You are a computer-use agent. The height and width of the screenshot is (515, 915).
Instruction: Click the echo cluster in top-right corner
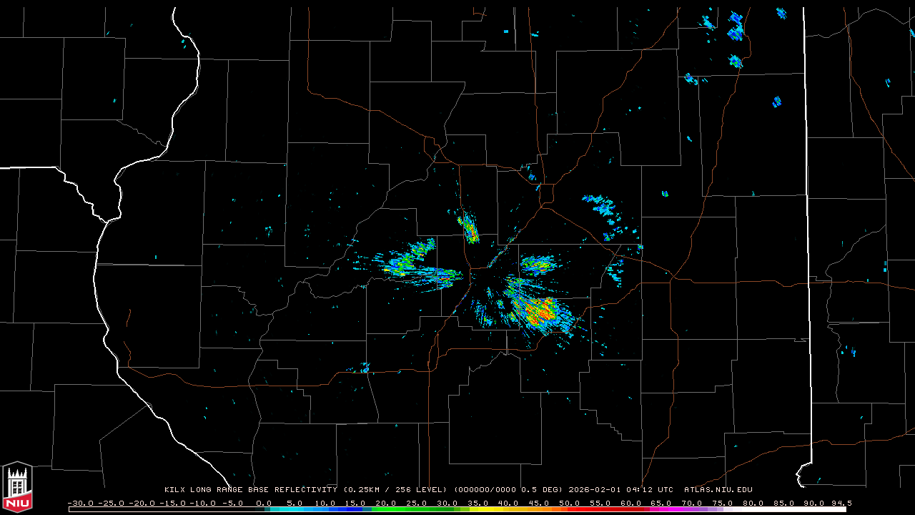[735, 27]
